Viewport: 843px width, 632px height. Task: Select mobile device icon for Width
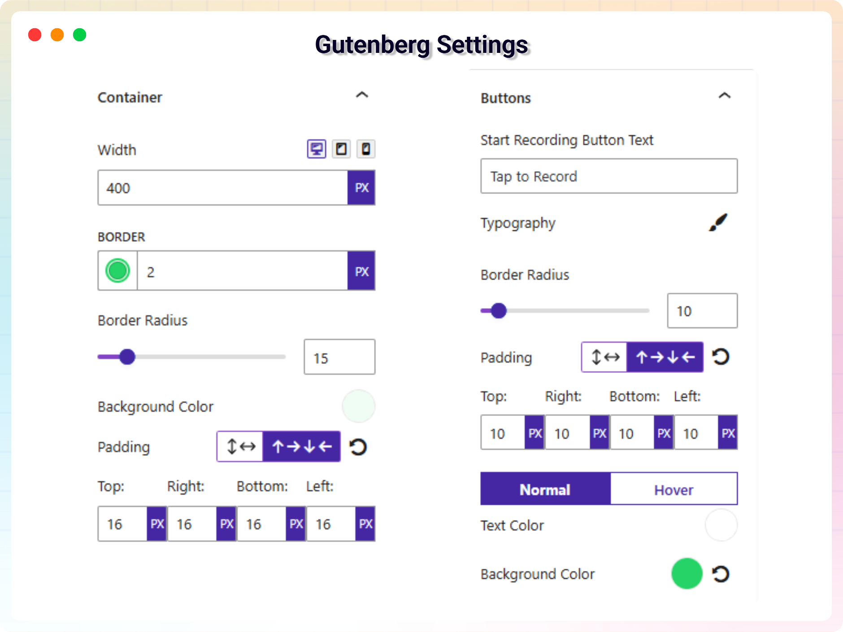366,149
